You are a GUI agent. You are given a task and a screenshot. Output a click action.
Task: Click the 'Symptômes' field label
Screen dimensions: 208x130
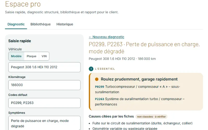tap(17, 113)
